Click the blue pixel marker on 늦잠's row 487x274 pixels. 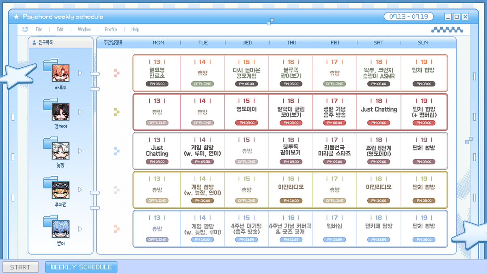point(116,151)
